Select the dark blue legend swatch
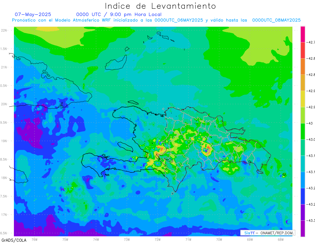This screenshot has width=315, height=243. coord(303,196)
